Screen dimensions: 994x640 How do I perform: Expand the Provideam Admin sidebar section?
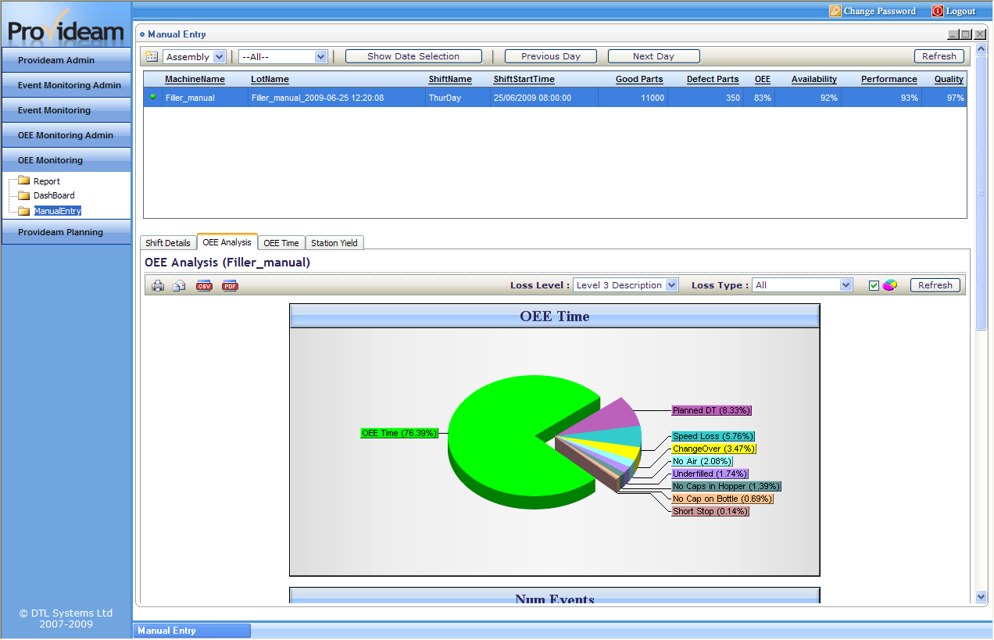click(x=66, y=60)
